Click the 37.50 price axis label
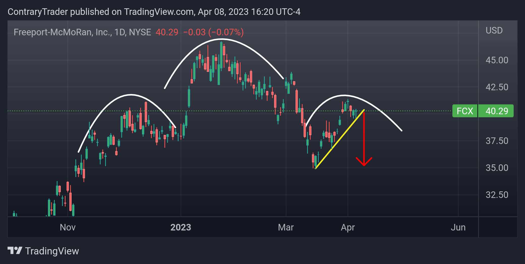 click(x=497, y=141)
